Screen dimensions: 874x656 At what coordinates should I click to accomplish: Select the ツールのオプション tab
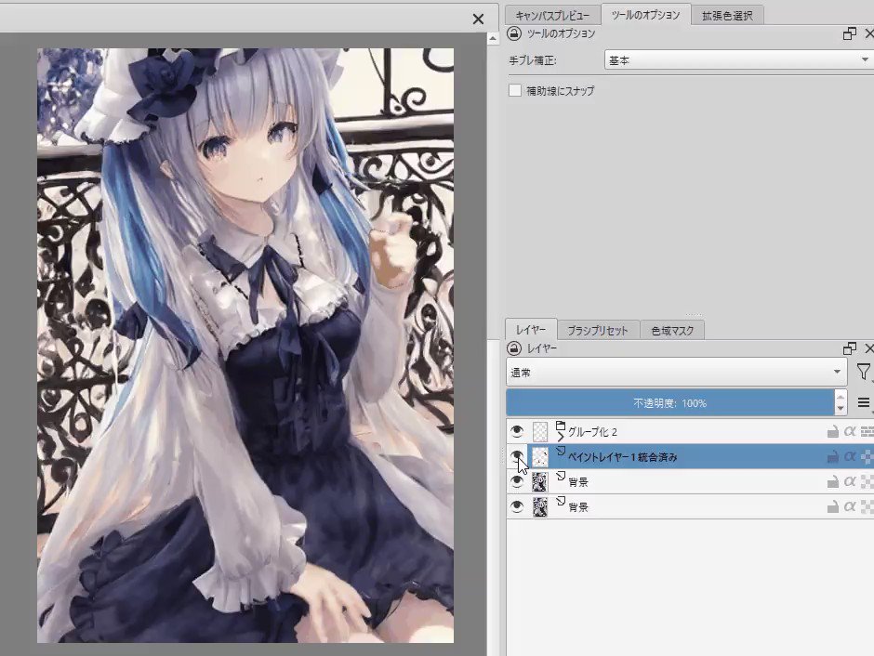[645, 15]
